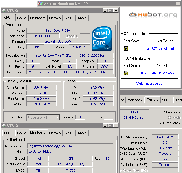Viewport: 182px width, 173px height.
Task: Click the CPU-Z icon in the lower window title bar
Action: pyautogui.click(x=4, y=126)
